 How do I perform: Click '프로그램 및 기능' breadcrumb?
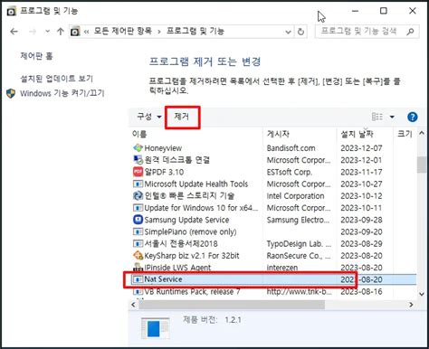tap(195, 31)
